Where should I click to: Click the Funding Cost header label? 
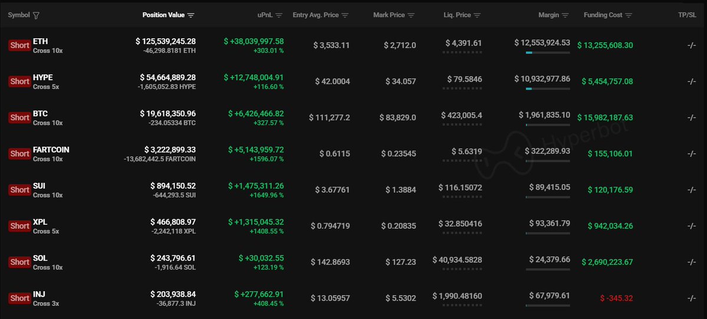point(603,15)
